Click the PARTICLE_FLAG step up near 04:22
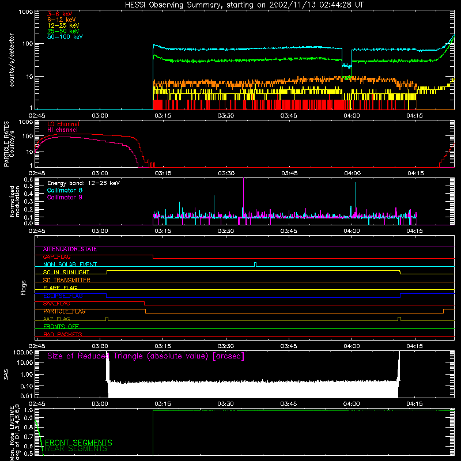 tap(443, 311)
